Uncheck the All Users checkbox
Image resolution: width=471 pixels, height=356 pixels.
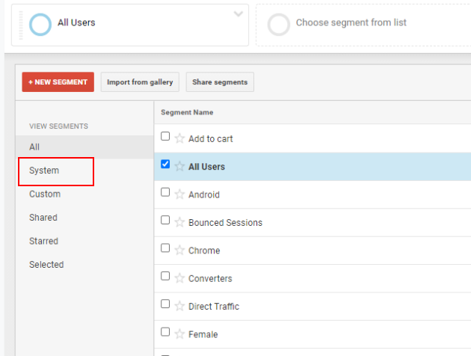click(165, 164)
